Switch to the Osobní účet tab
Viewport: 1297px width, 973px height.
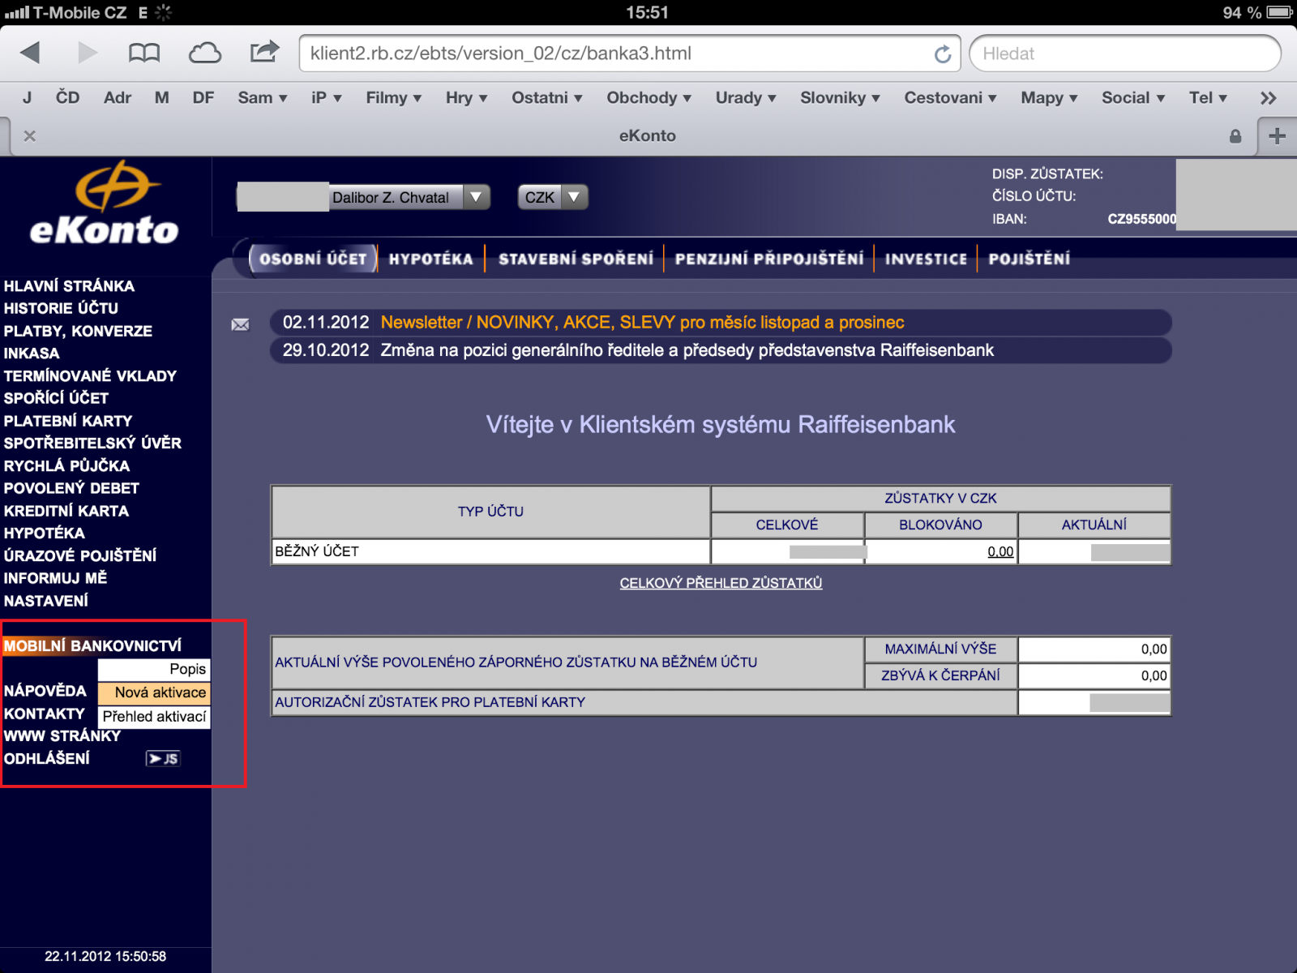coord(313,259)
